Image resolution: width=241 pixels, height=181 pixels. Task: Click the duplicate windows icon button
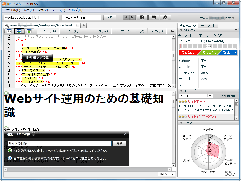pyautogui.click(x=154, y=17)
